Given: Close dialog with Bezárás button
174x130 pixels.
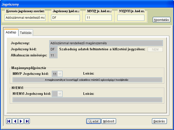Looking at the screenshot, I should click(x=159, y=121).
